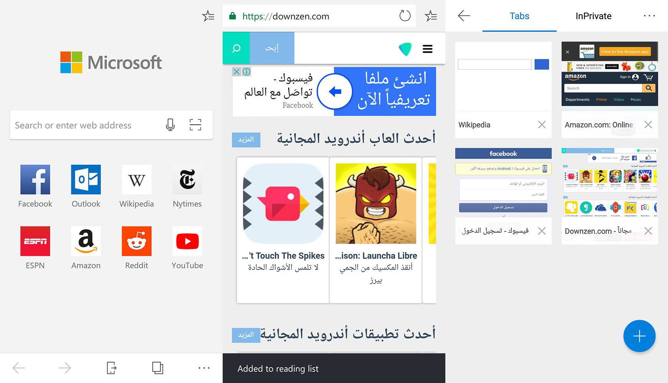Switch to the InPrivate tab

coord(593,16)
